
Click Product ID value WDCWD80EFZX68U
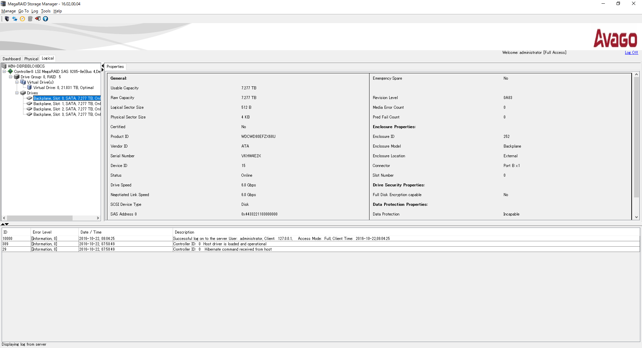(x=258, y=137)
